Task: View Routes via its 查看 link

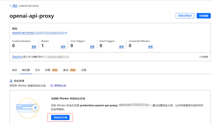Action: click(x=63, y=47)
